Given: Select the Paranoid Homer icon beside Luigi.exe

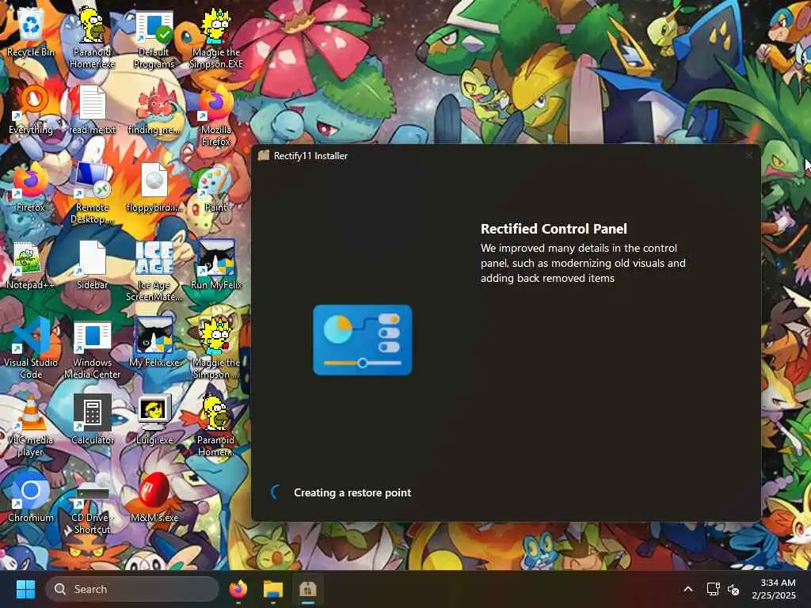Looking at the screenshot, I should coord(216,426).
